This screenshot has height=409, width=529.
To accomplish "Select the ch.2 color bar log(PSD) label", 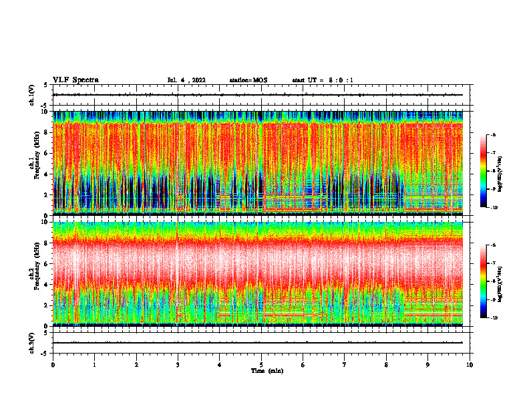I will 500,283.
